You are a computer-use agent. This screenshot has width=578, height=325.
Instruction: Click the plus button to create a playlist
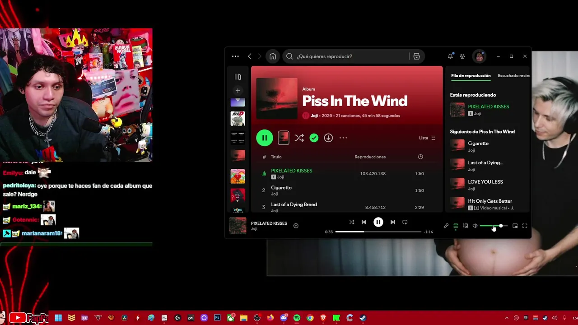[x=238, y=90]
